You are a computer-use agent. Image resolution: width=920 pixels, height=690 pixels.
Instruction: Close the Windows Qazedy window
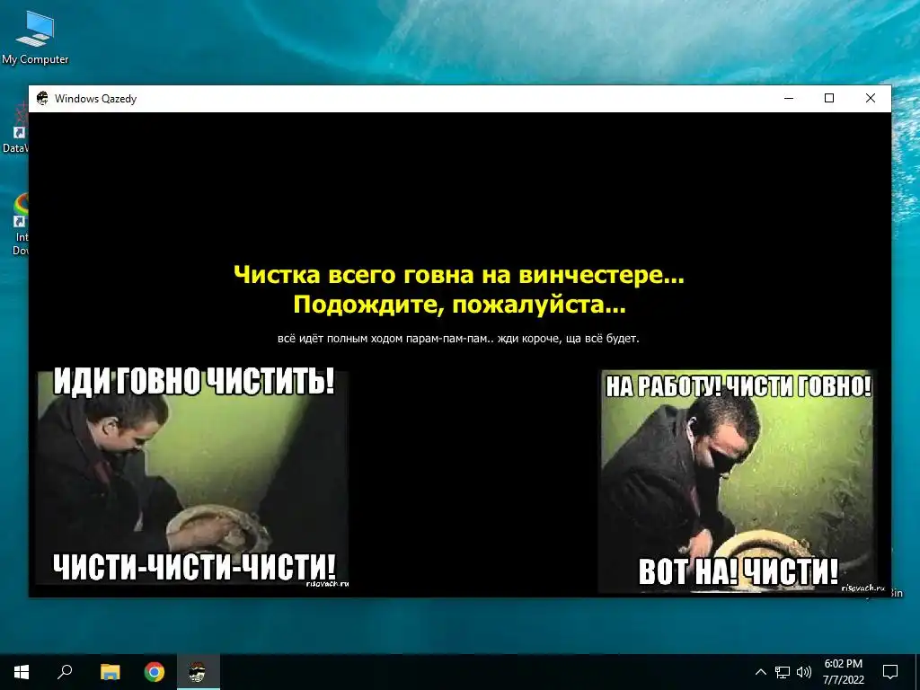click(870, 99)
